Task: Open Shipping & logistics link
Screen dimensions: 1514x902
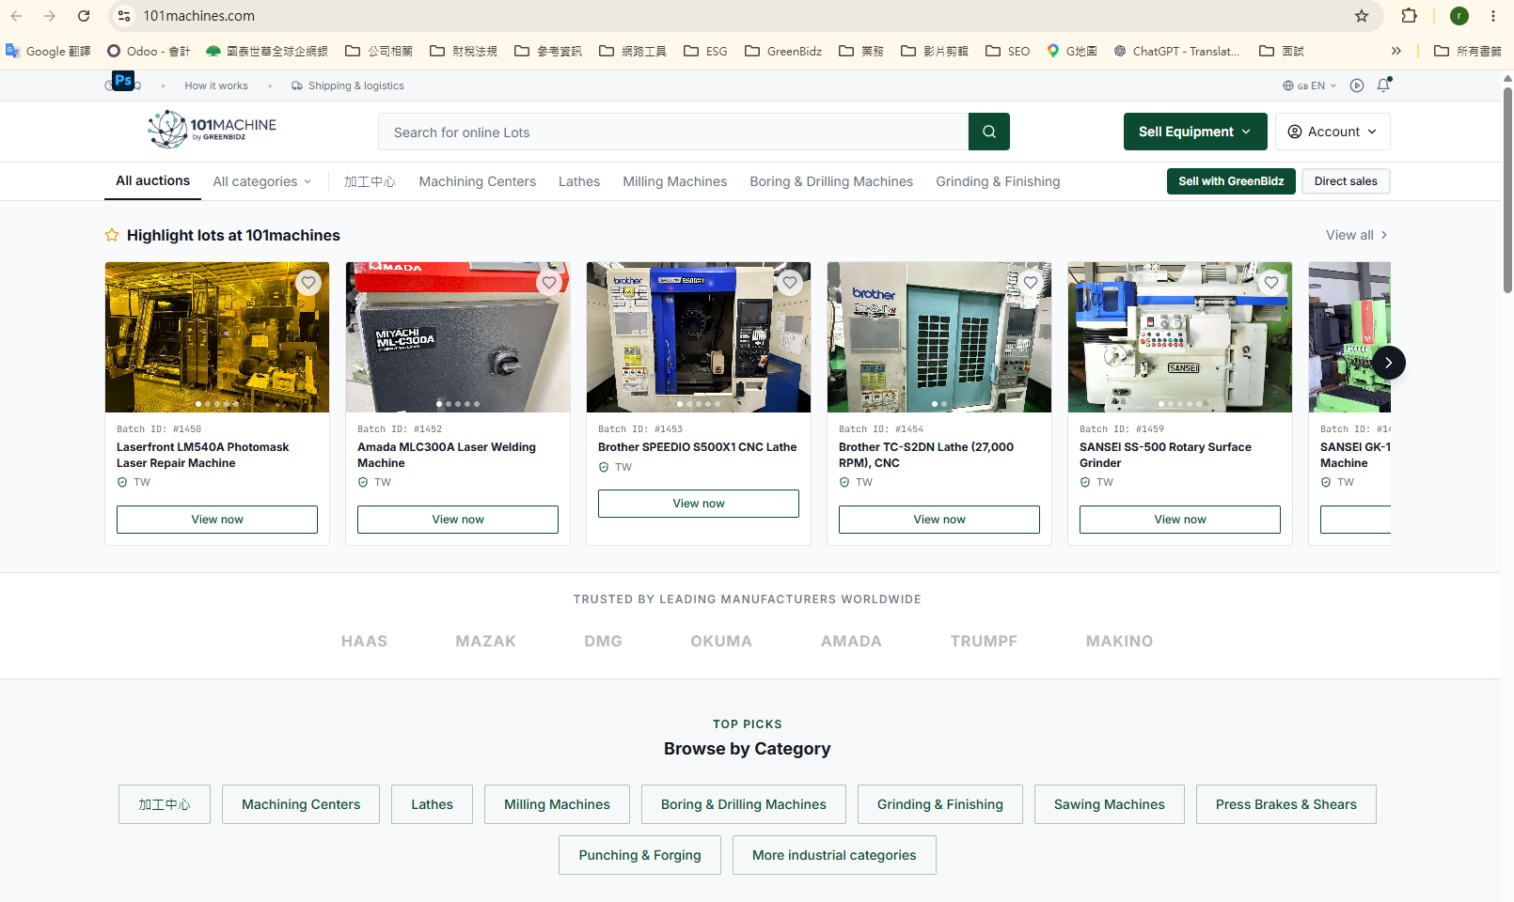Action: click(348, 86)
